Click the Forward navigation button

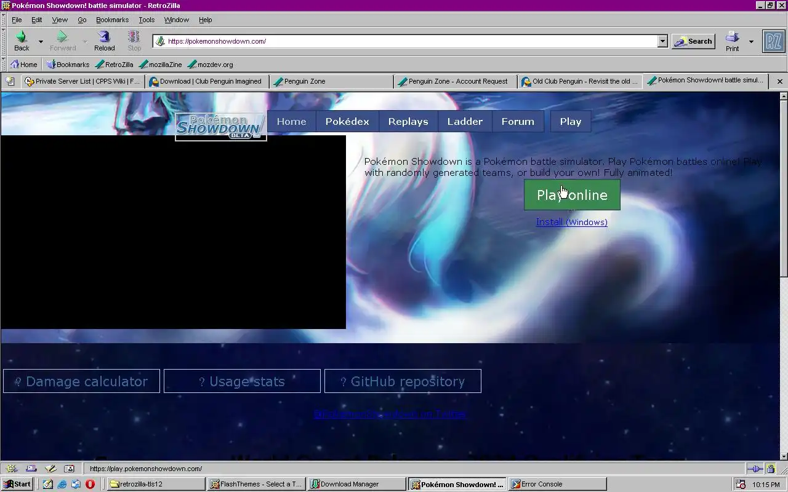62,41
